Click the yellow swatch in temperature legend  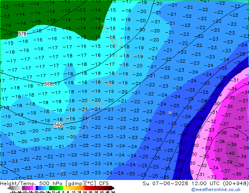click(x=64, y=188)
